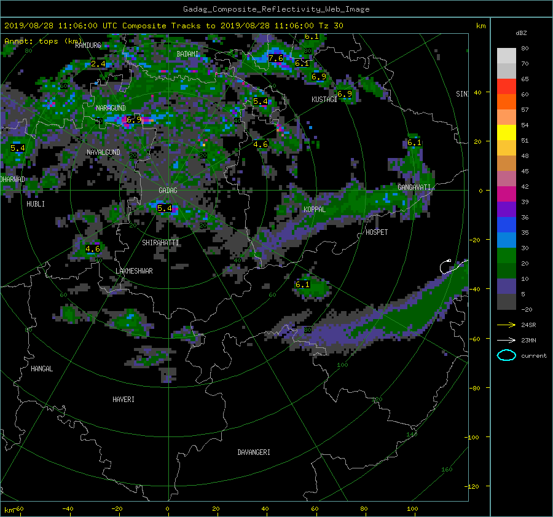Select the GADAG radar center label
The height and width of the screenshot is (517, 553).
click(168, 191)
